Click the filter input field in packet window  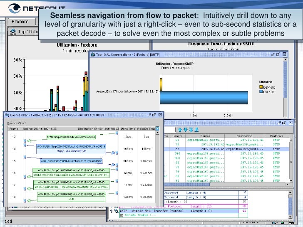pyautogui.click(x=170, y=130)
